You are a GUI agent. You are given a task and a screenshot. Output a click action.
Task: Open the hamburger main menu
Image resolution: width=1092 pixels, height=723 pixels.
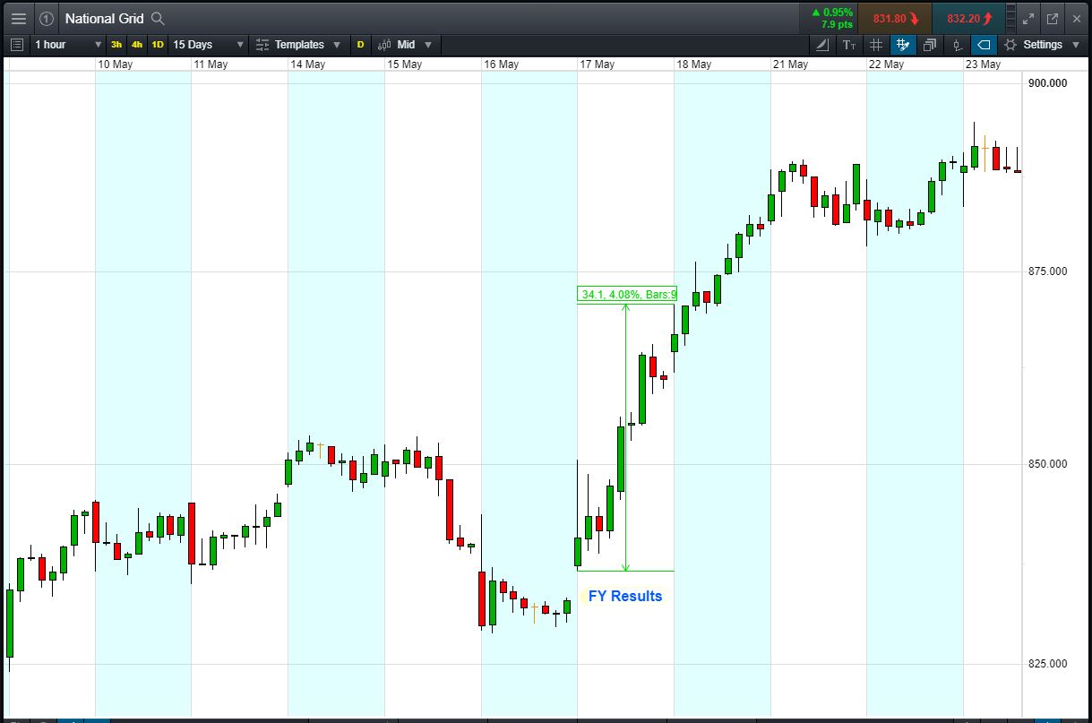click(18, 18)
